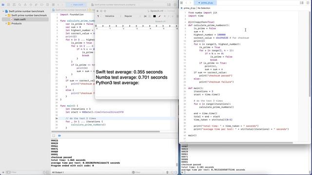Expand the Products folder
The image size is (312, 175).
coord(6,23)
